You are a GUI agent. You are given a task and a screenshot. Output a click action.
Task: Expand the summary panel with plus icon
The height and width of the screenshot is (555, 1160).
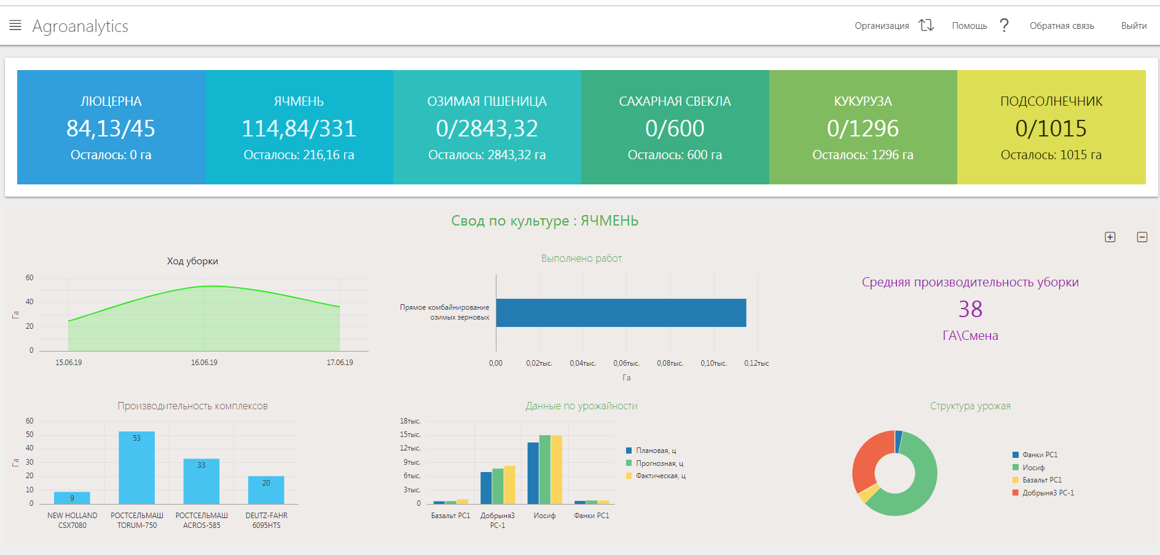(1110, 237)
